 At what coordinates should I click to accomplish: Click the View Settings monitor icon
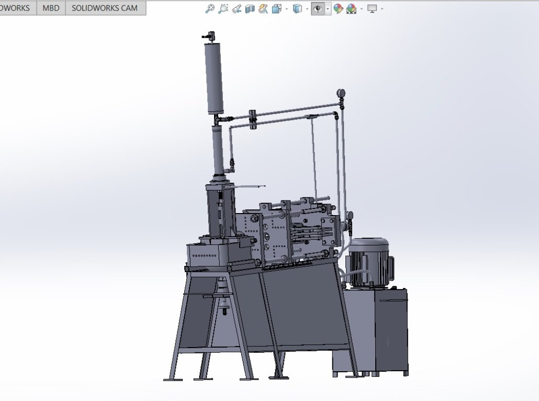pos(372,9)
